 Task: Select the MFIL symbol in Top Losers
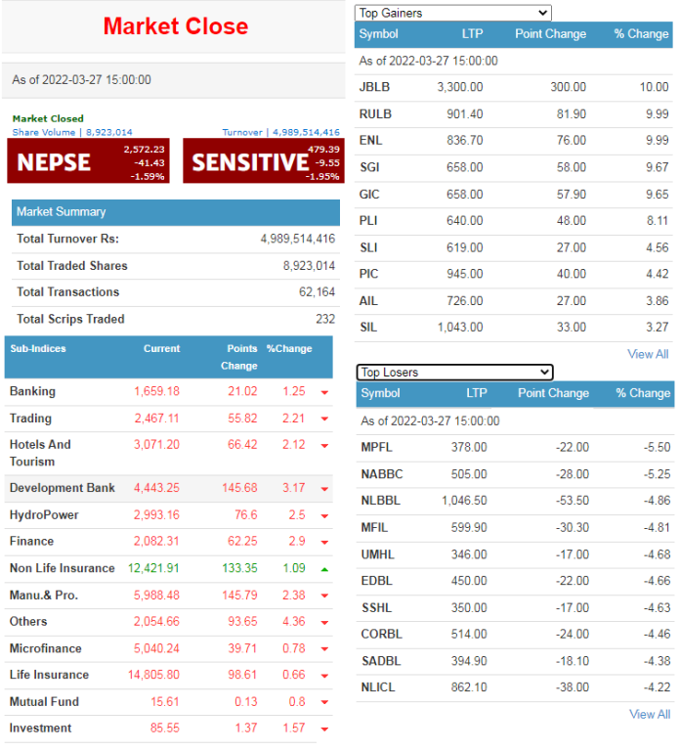[x=374, y=527]
